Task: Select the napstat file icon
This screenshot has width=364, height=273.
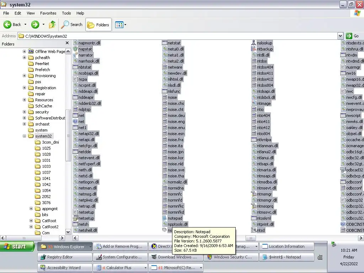Action: (x=75, y=49)
